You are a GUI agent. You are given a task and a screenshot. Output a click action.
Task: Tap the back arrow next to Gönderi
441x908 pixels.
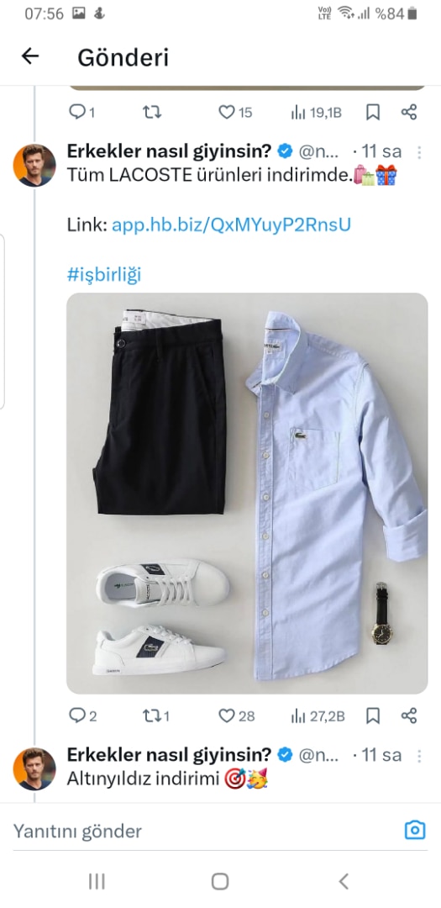[29, 56]
